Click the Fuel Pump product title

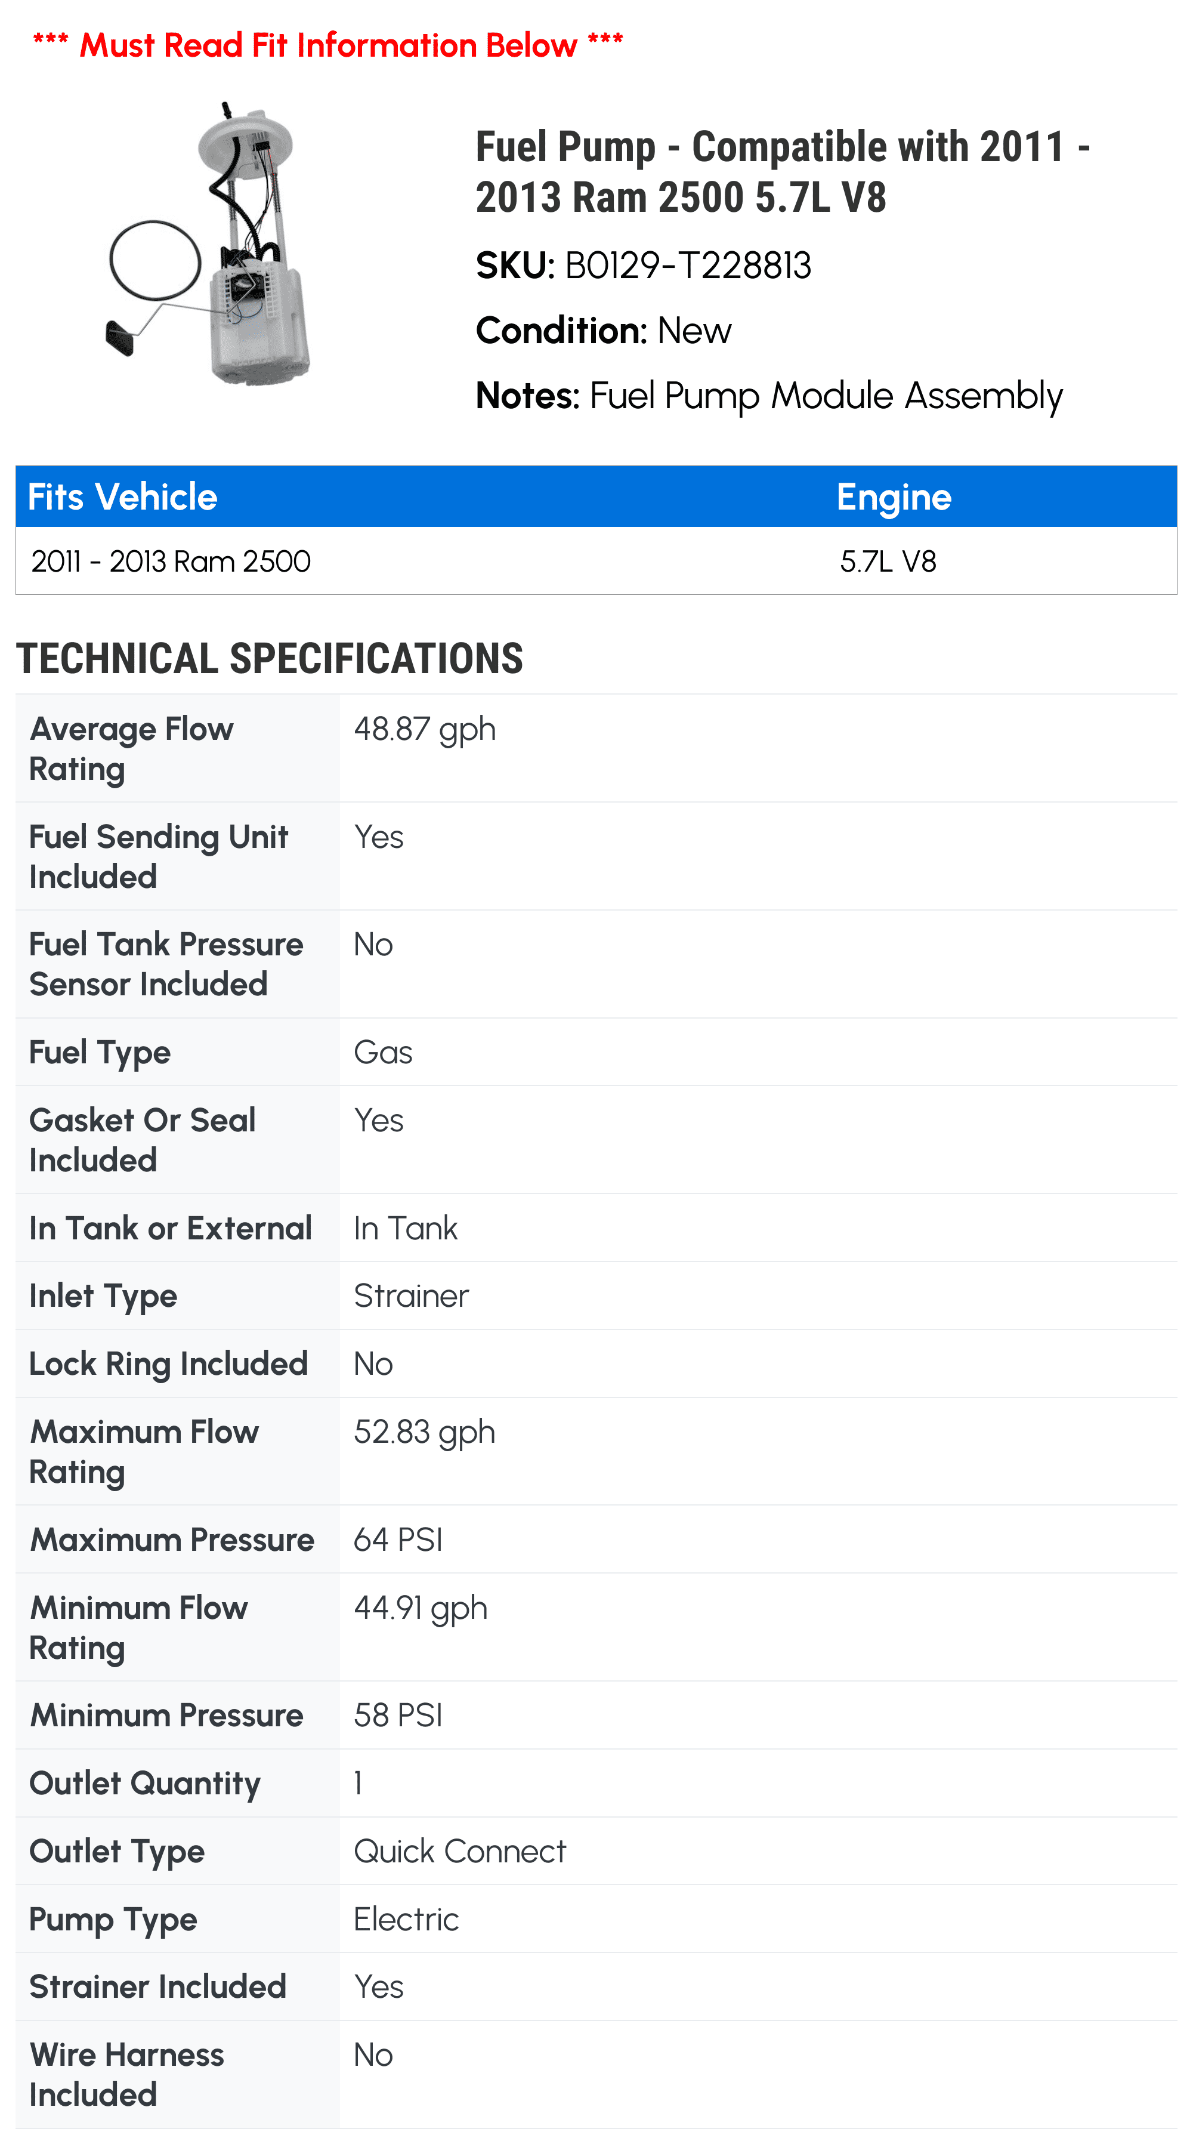(782, 171)
